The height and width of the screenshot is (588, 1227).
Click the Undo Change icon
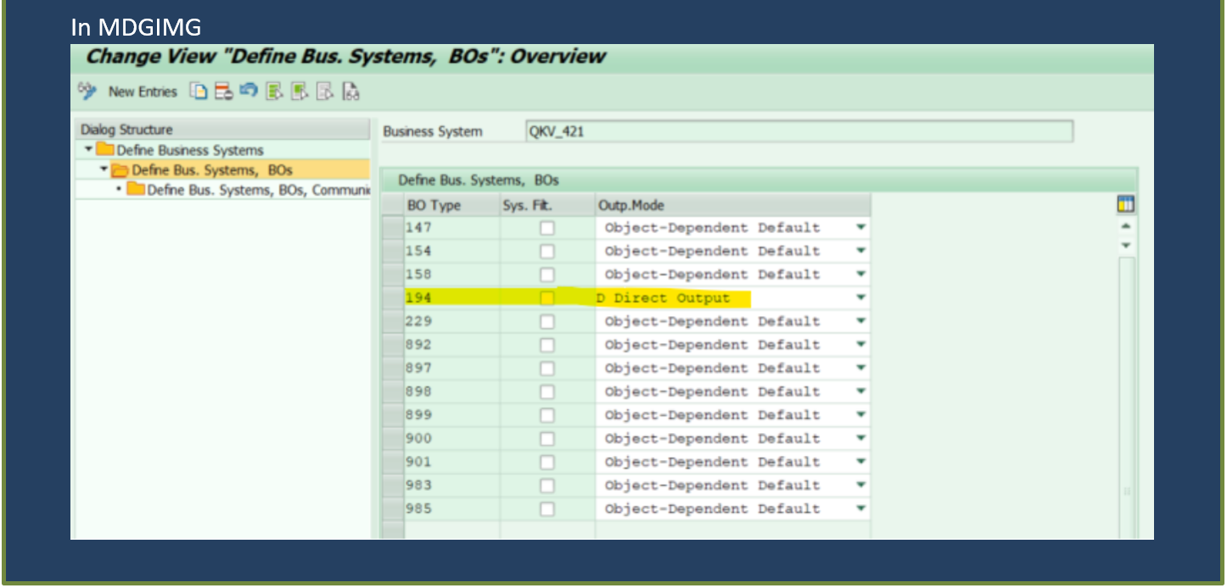pyautogui.click(x=249, y=91)
